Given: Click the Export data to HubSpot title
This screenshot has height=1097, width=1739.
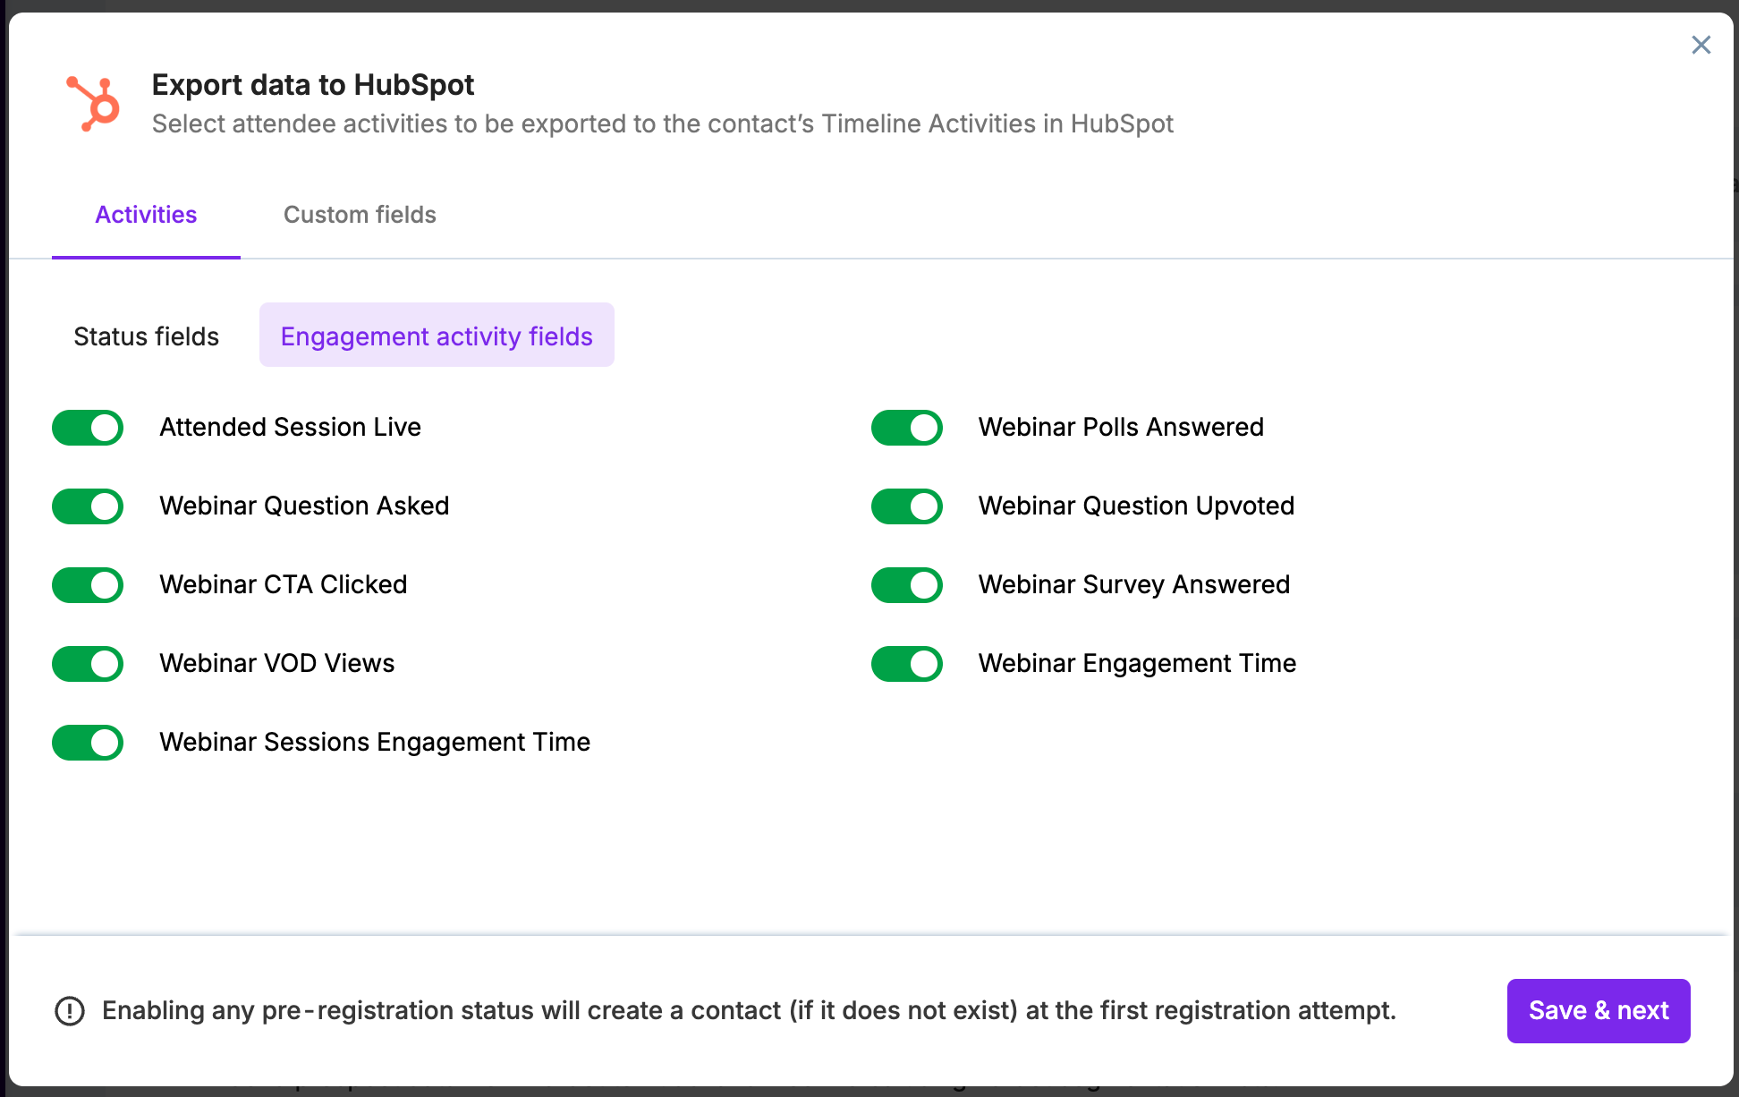Looking at the screenshot, I should [x=312, y=85].
